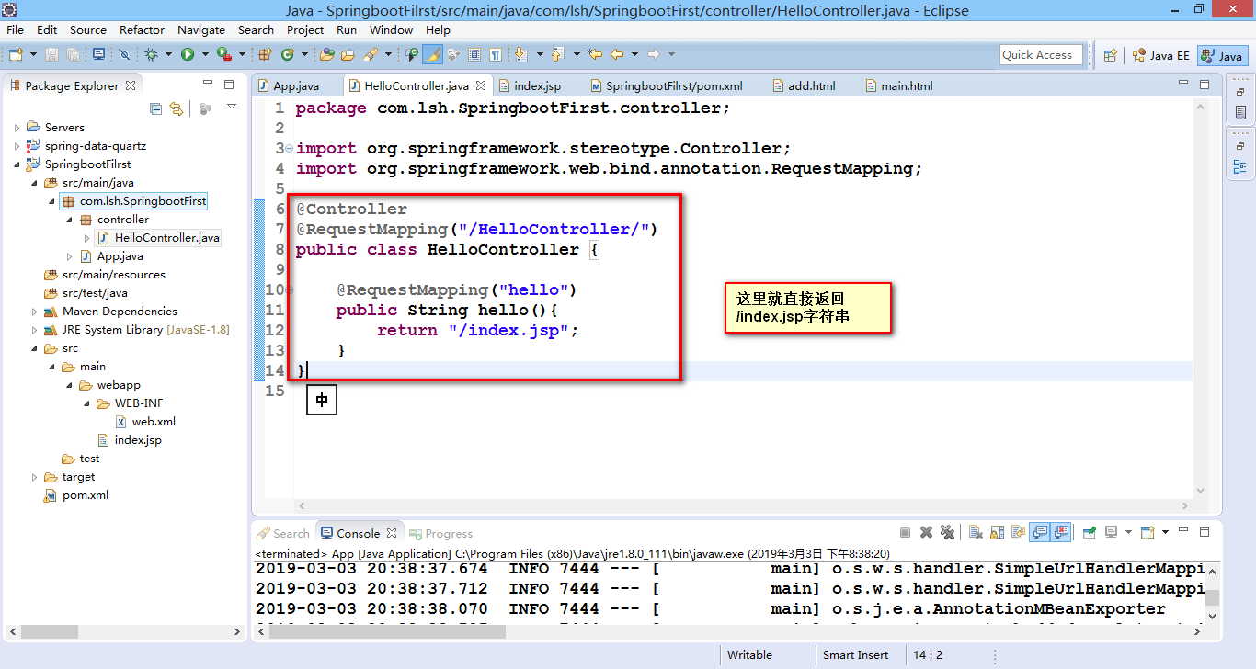Toggle Skip All Breakpoints
1256x669 pixels.
[x=124, y=55]
